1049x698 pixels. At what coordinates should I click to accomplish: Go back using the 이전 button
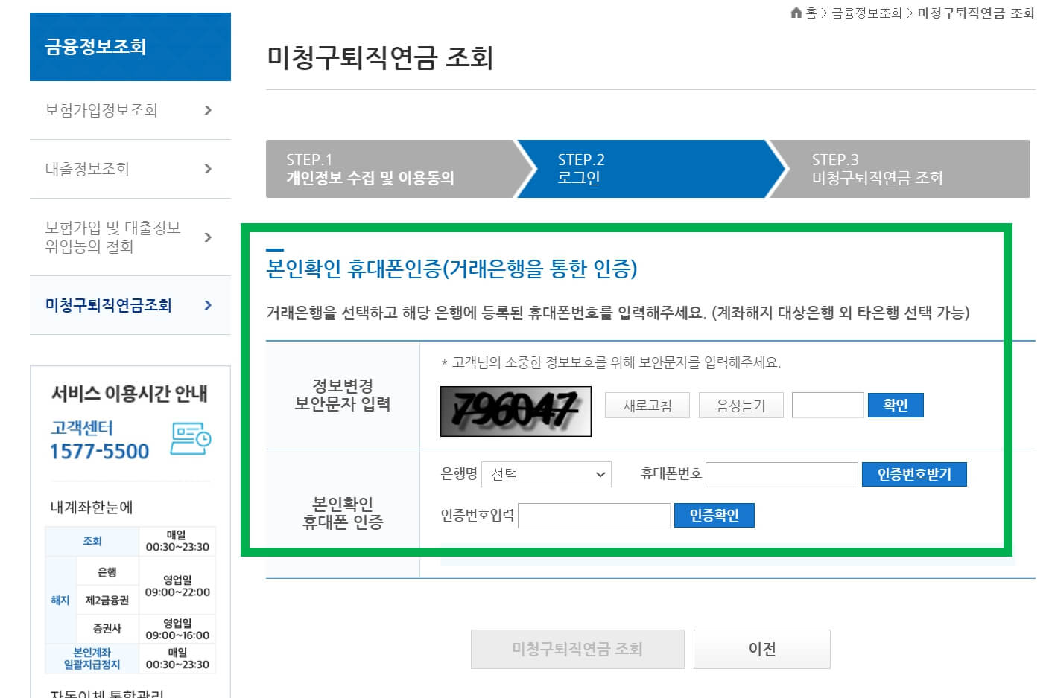point(761,648)
